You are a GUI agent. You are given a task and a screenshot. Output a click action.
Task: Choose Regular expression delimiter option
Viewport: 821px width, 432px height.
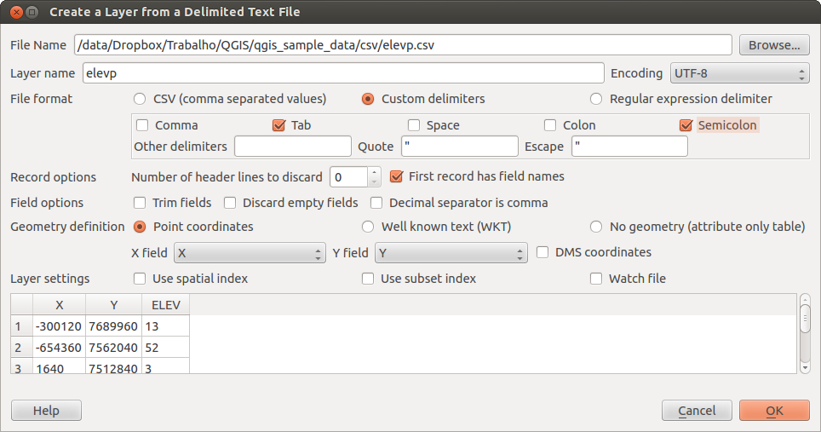(x=596, y=99)
